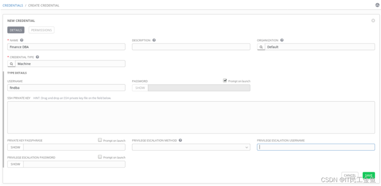Screen dimensions: 381x186
Task: Click the Name input containing Finance DBA
Action: [x=66, y=47]
